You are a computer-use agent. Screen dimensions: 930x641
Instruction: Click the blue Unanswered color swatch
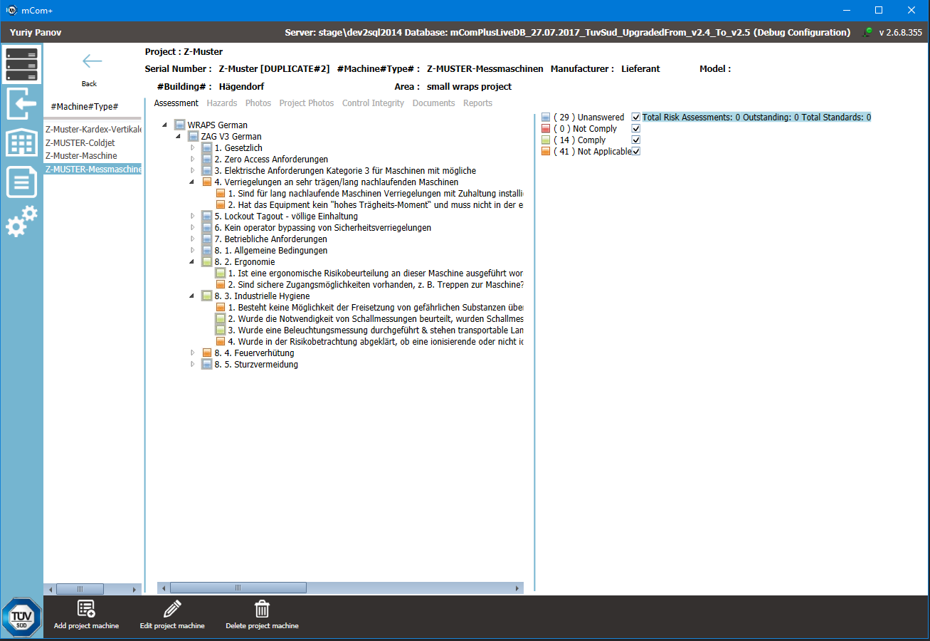coord(546,118)
